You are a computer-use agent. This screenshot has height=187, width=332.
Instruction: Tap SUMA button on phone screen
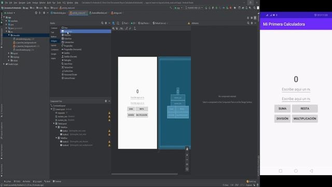point(282,109)
